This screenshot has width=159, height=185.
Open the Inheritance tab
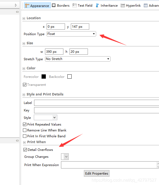tap(107, 5)
